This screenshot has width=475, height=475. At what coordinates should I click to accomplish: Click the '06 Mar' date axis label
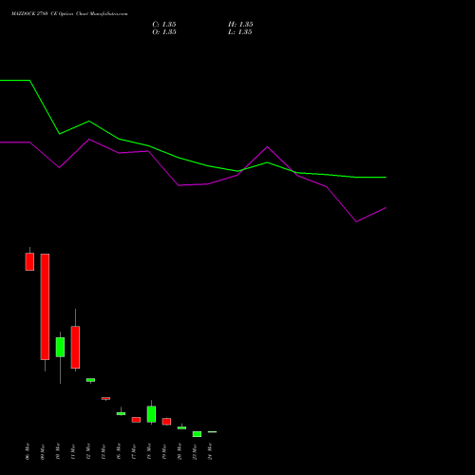point(28,451)
